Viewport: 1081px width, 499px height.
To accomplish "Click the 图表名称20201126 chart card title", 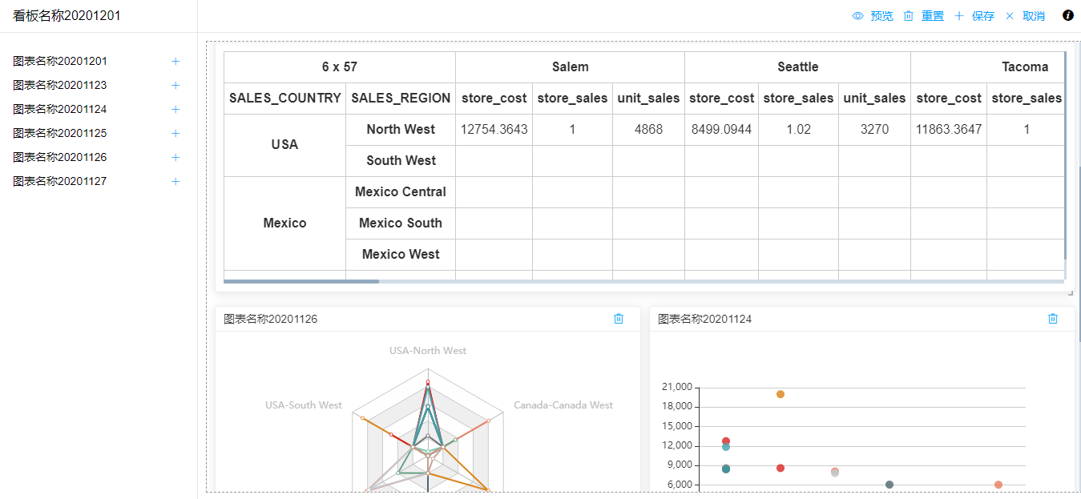I will pos(271,319).
